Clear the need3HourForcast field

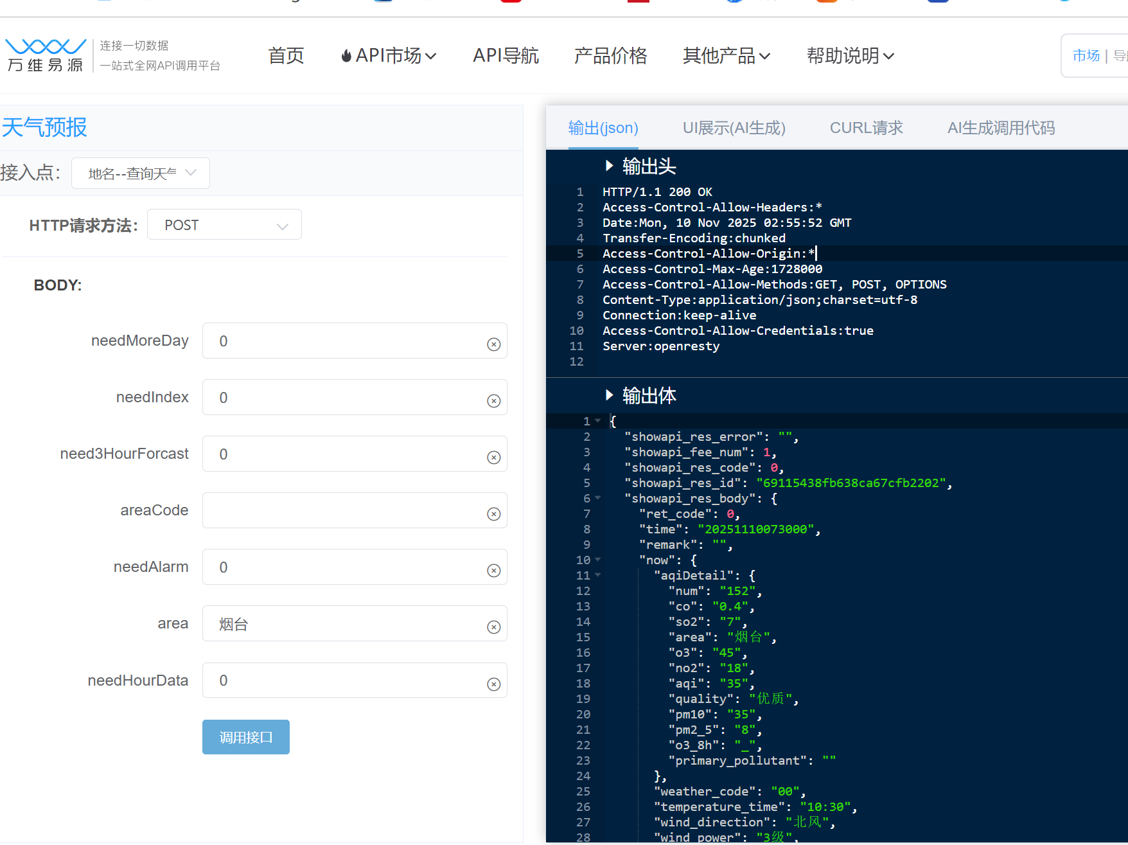[493, 458]
